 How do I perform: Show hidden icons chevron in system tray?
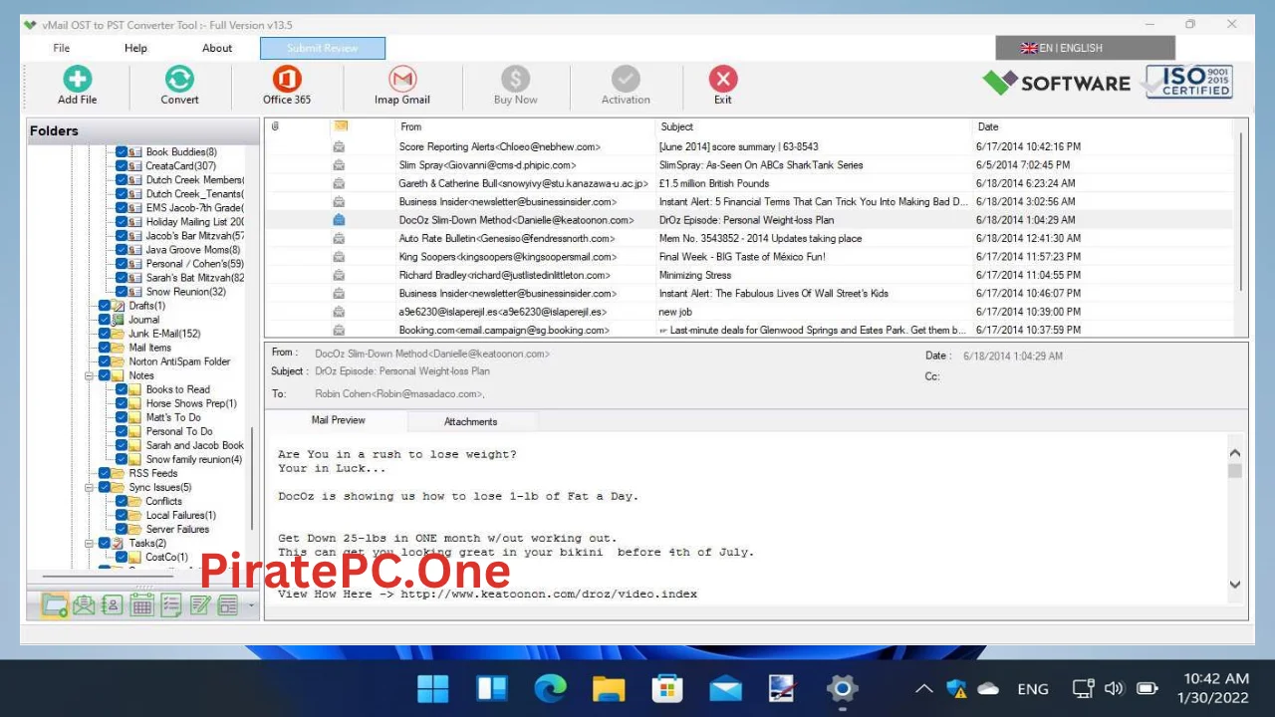click(x=924, y=688)
